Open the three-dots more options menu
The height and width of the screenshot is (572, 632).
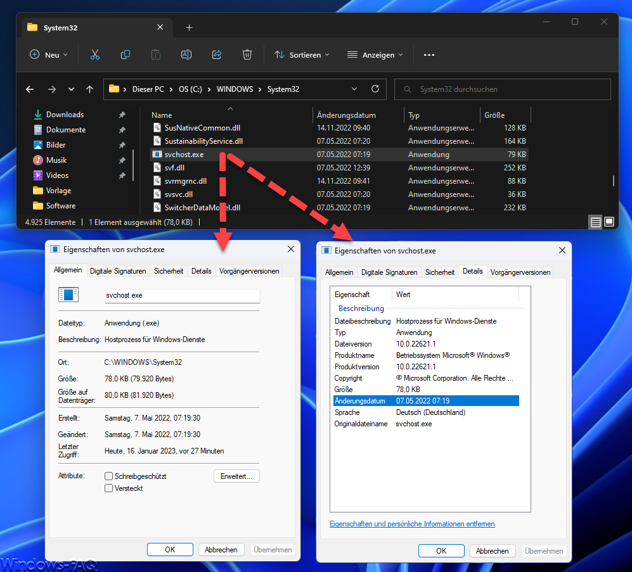click(x=429, y=54)
